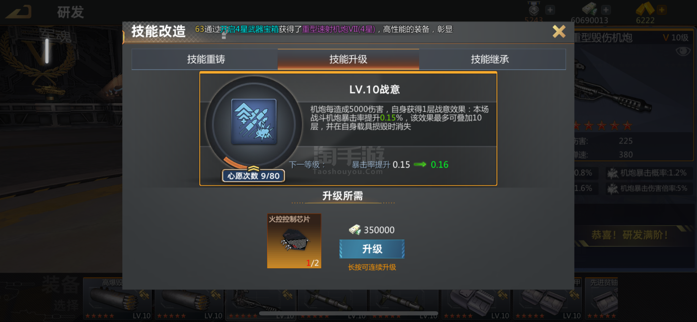
Task: Click the cash stack icon near 350000
Action: click(x=355, y=230)
